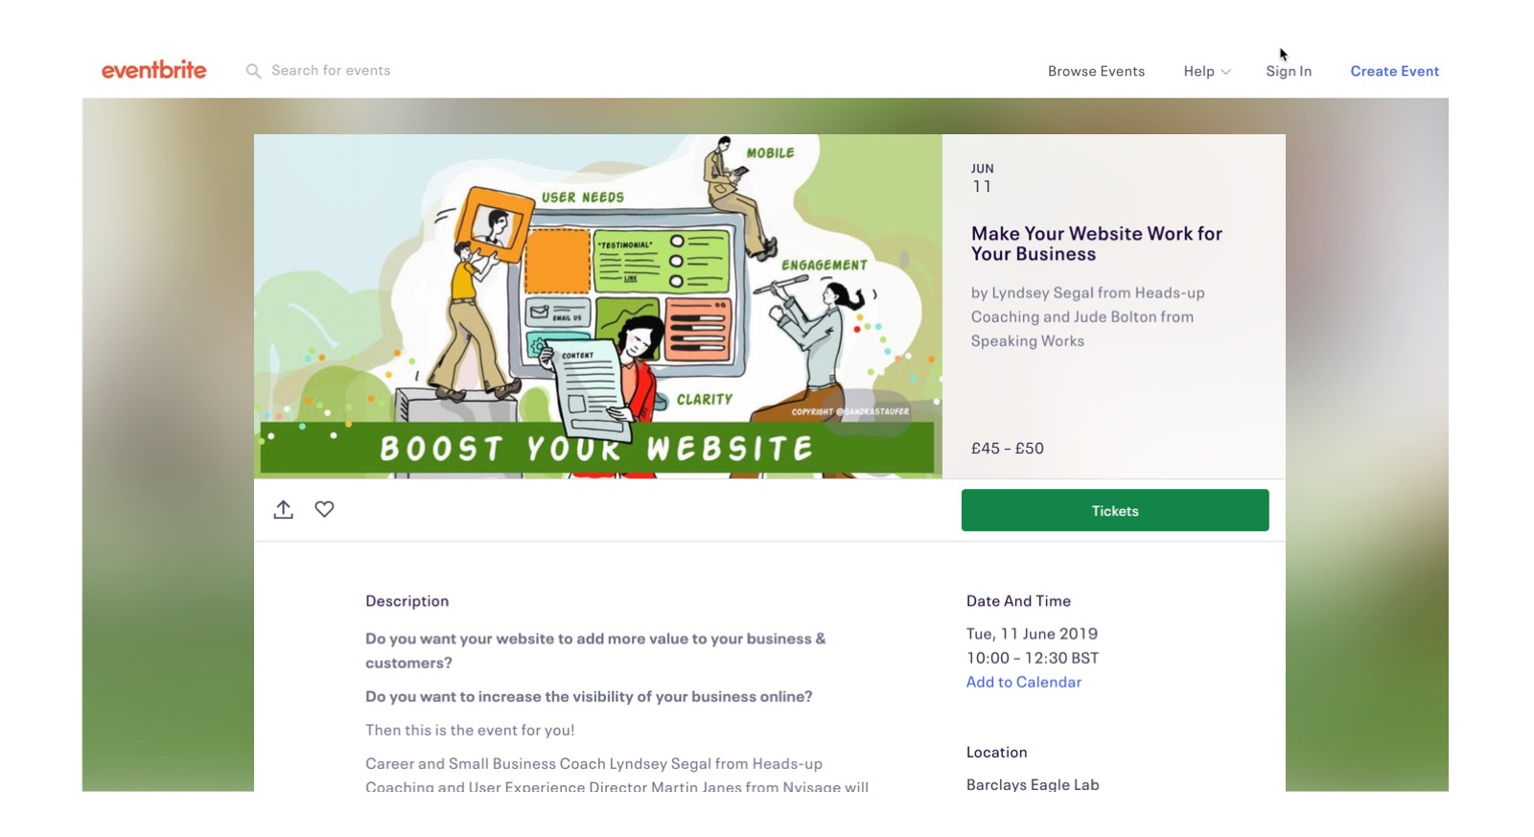The width and height of the screenshot is (1534, 837).
Task: Open the Help menu
Action: pyautogui.click(x=1206, y=71)
